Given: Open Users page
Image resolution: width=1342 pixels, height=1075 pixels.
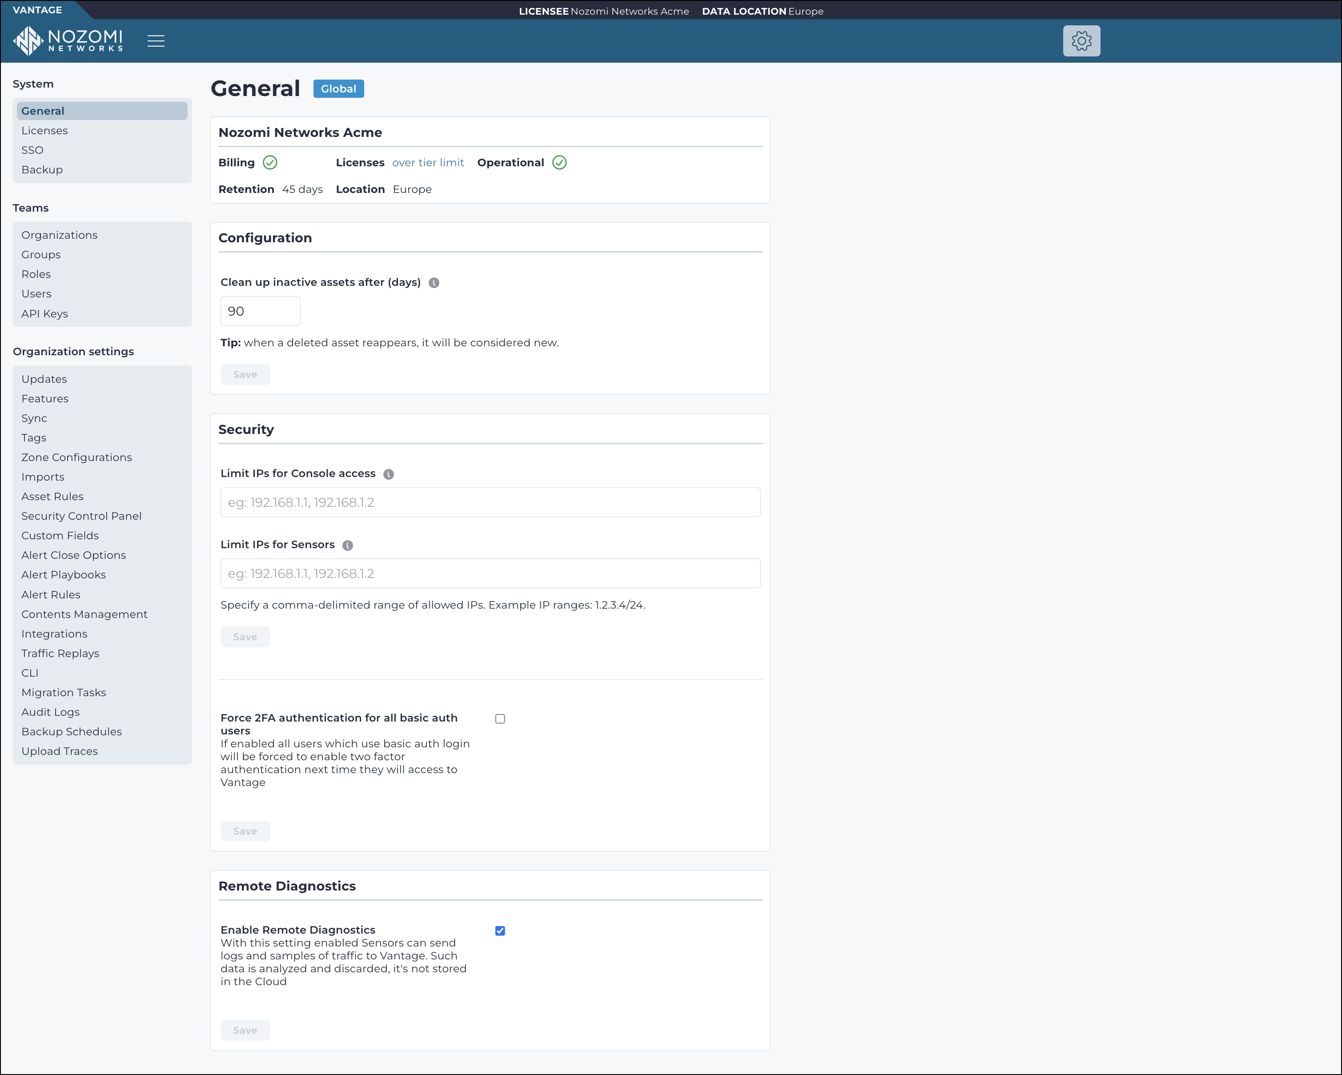Looking at the screenshot, I should (36, 294).
